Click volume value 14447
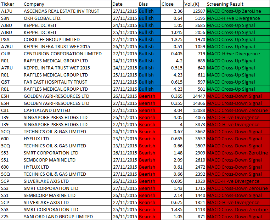This screenshot has height=220, width=270. [x=195, y=96]
